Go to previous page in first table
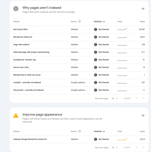This screenshot has height=152, width=151. pos(137,98)
